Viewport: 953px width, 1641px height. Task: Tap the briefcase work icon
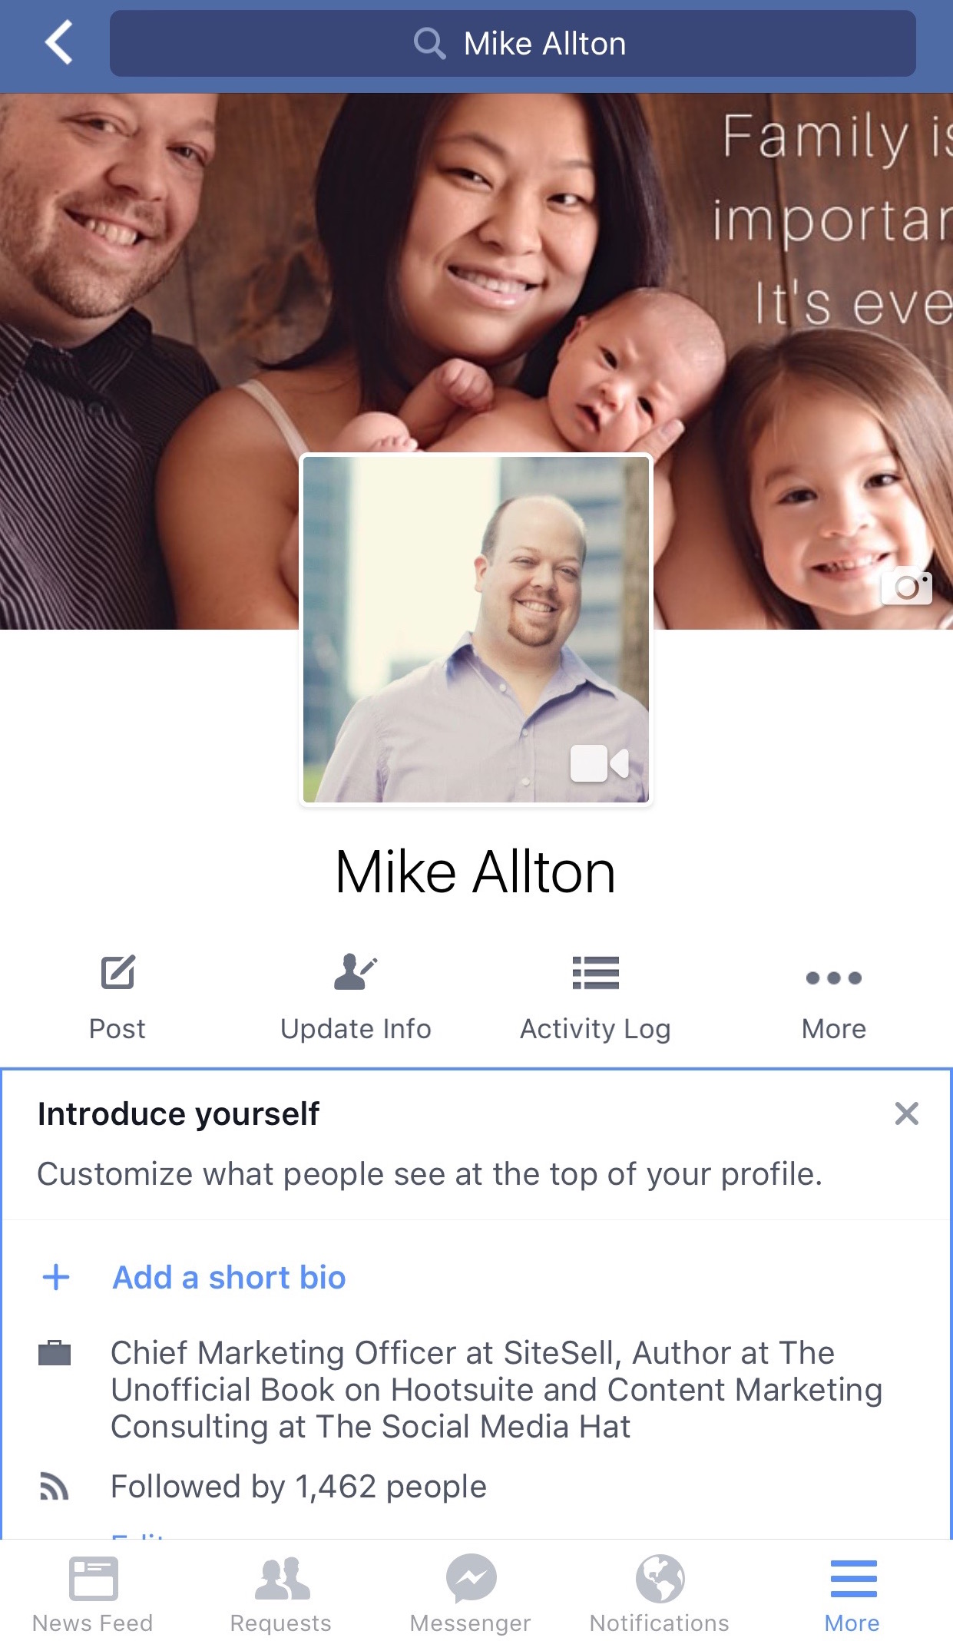(55, 1352)
